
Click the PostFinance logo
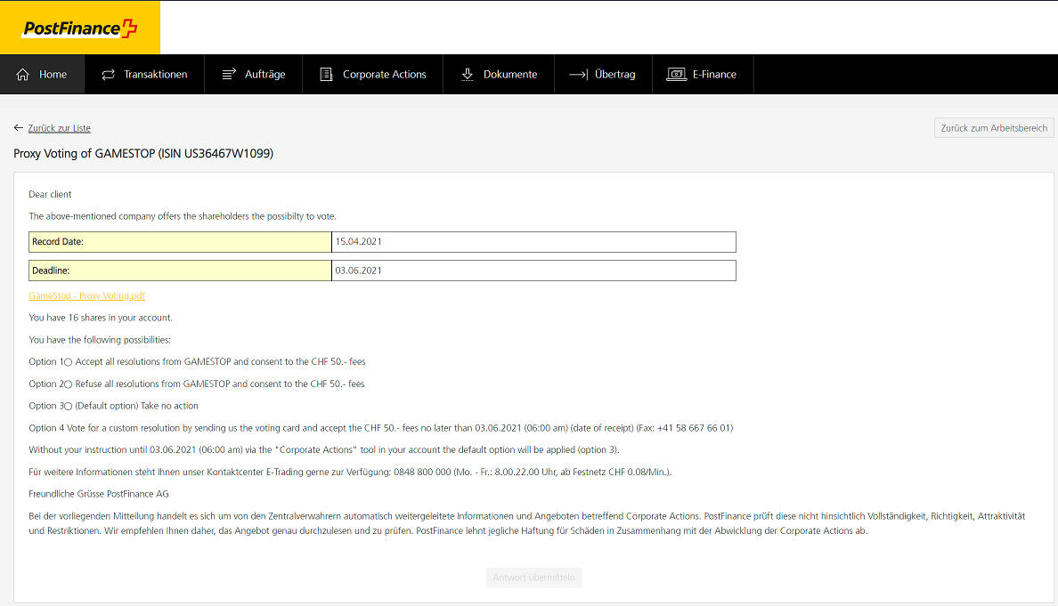(80, 28)
